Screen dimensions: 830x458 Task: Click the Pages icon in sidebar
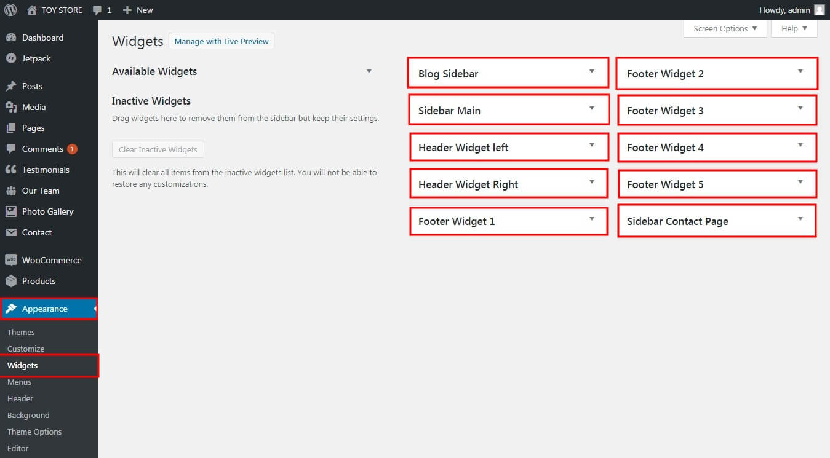pos(11,128)
